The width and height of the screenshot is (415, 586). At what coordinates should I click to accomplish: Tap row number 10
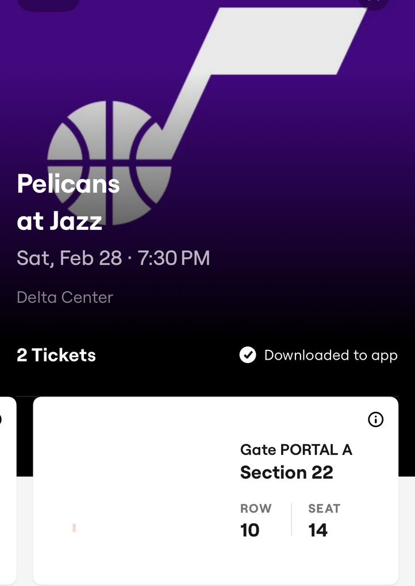coord(250,530)
